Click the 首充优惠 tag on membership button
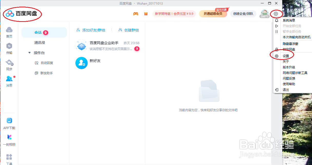 point(222,10)
